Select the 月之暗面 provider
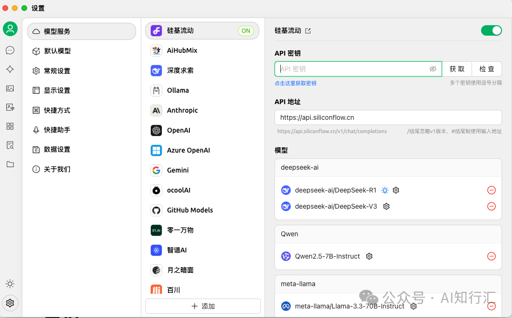Screen dimensions: 512x318 click(202, 270)
